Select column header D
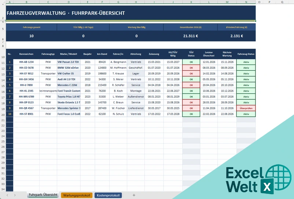Viewport: 294px width, 199px height. coord(69,2)
